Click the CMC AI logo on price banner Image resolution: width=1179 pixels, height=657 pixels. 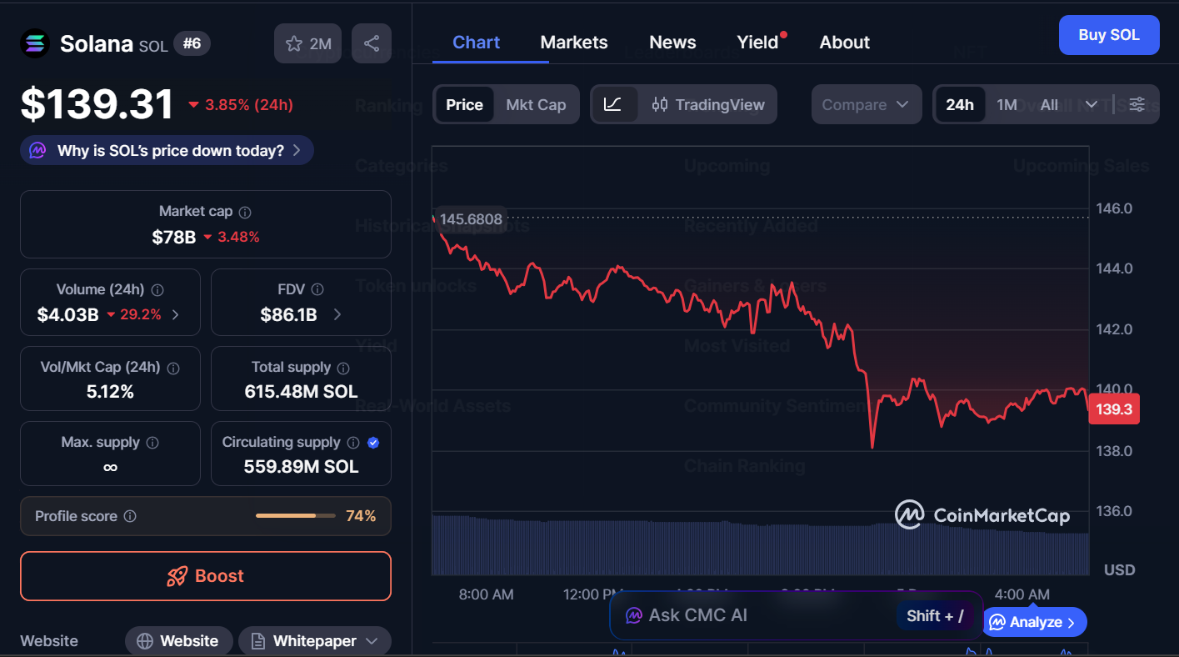[37, 150]
